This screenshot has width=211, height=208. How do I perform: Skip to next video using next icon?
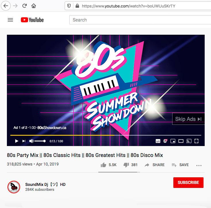[24, 141]
